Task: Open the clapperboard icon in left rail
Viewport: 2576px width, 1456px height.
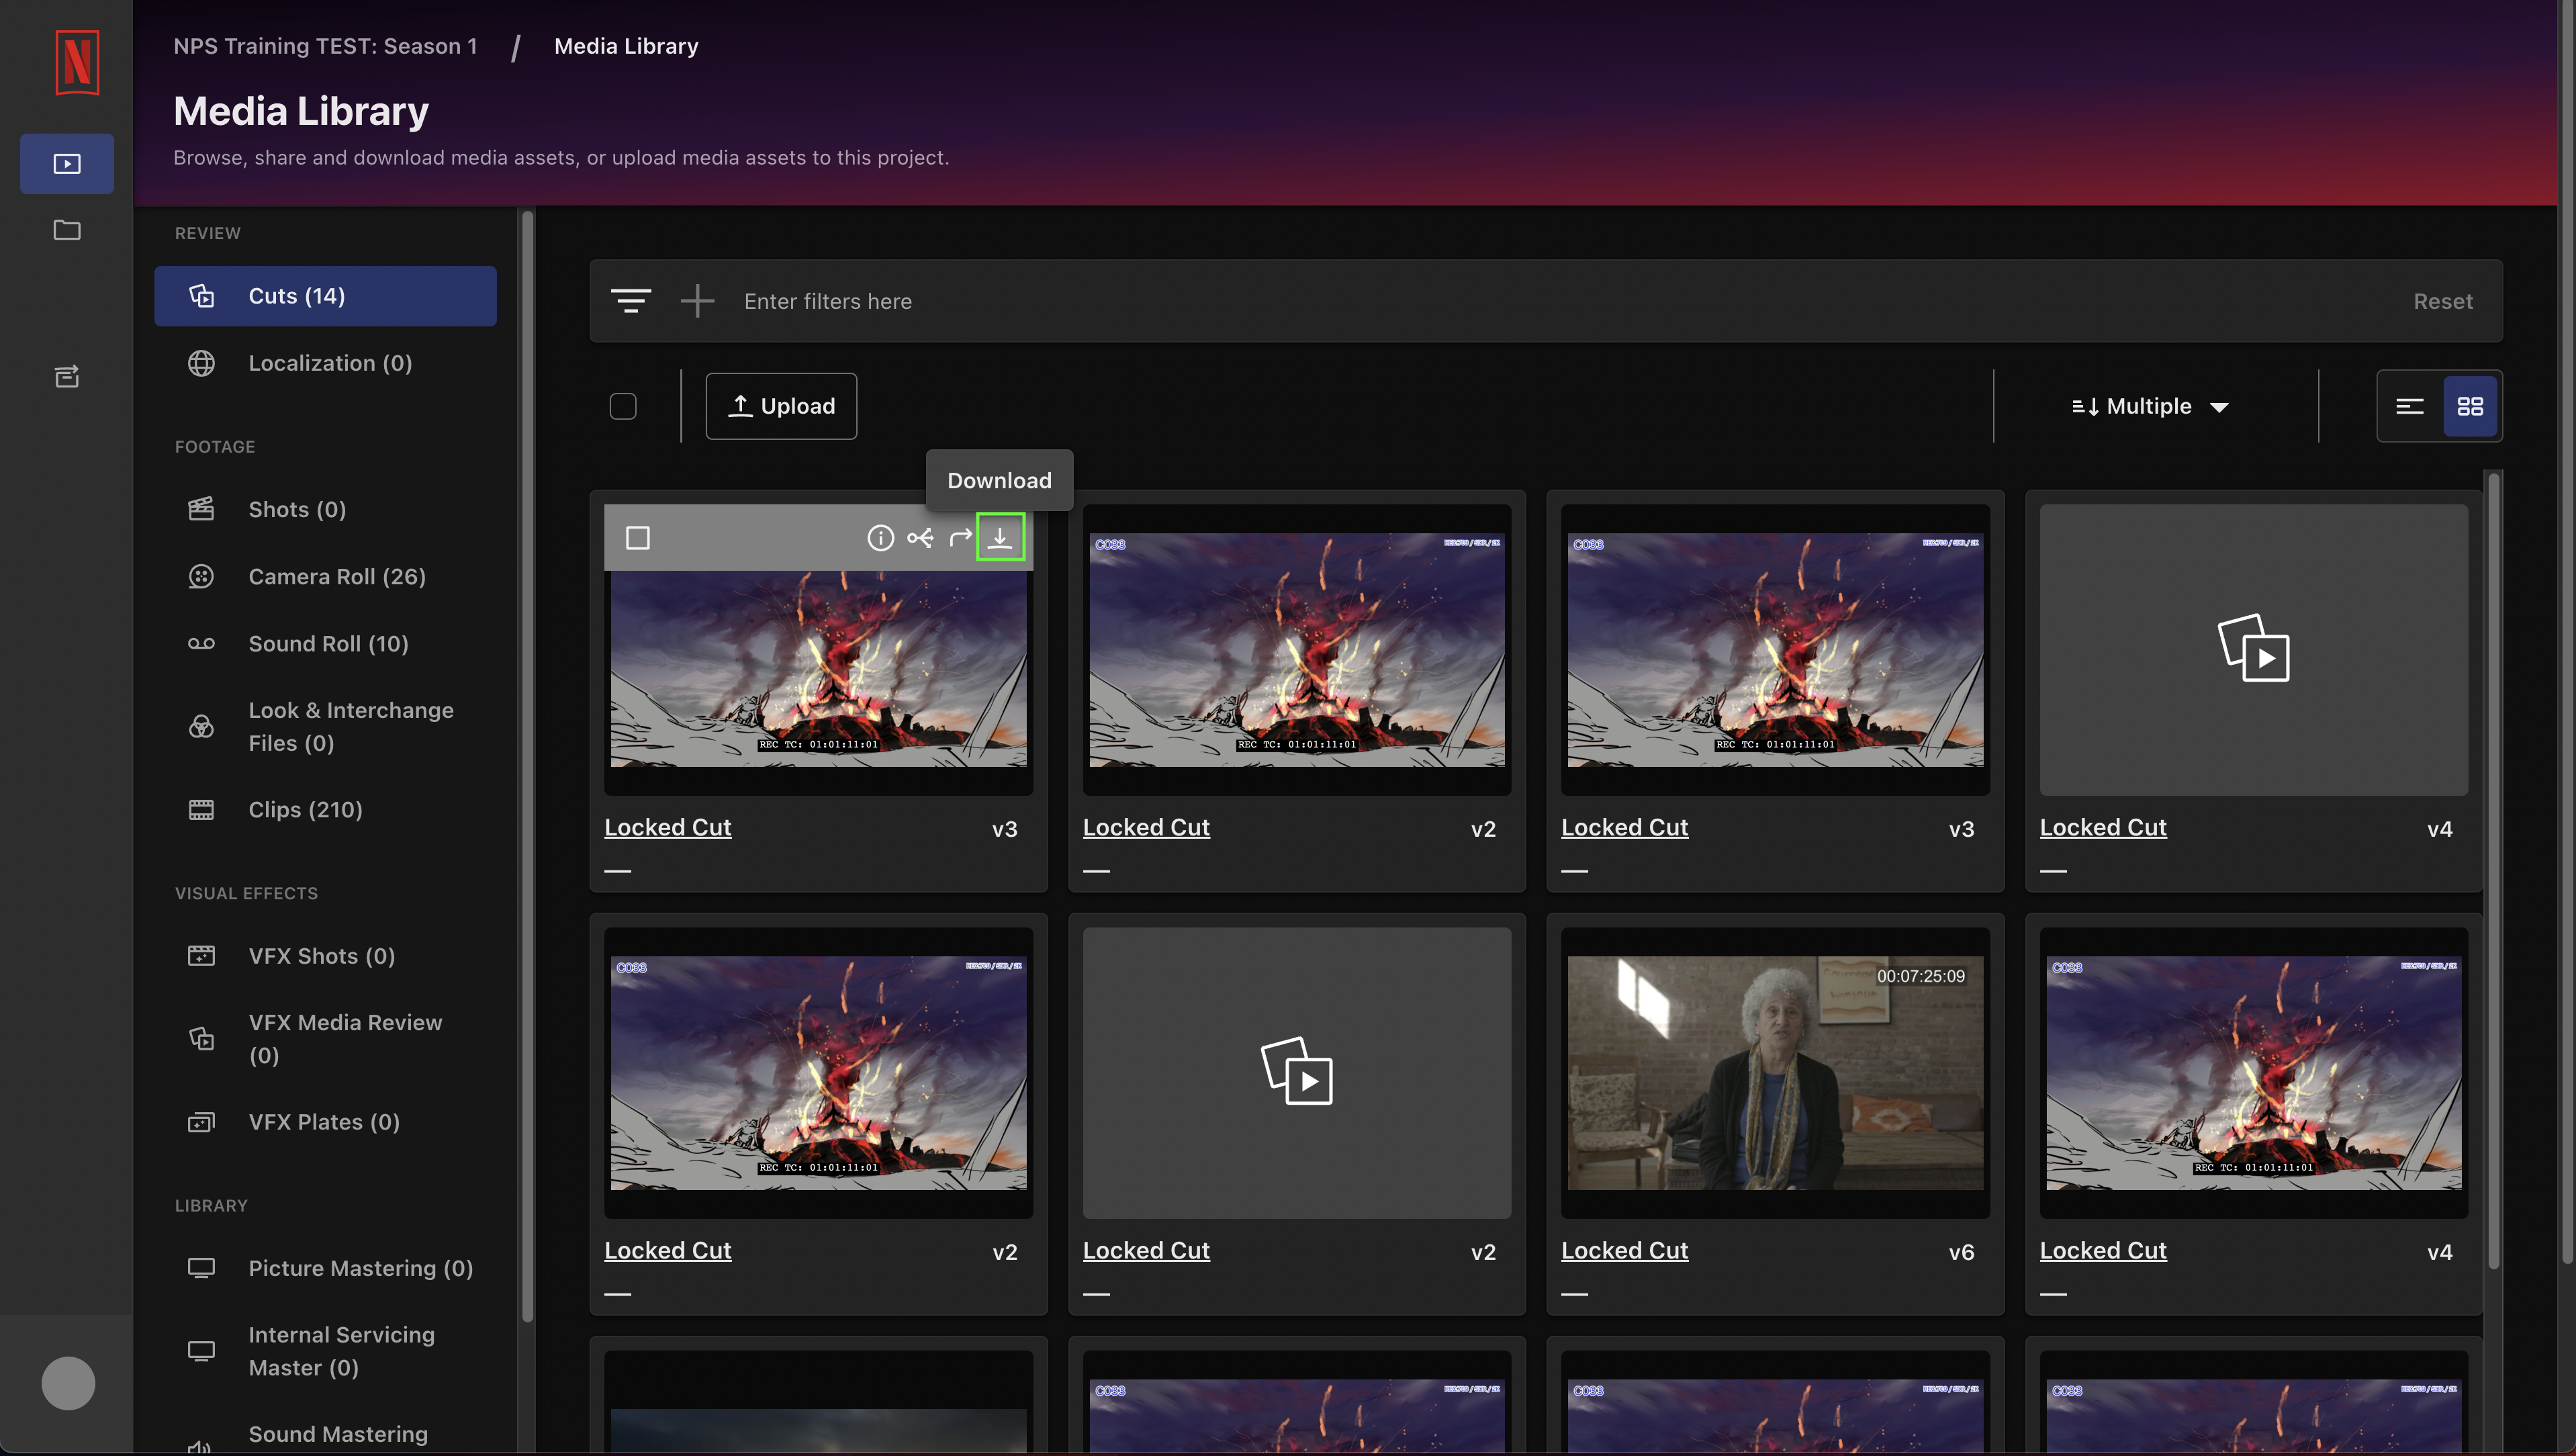Action: coord(67,376)
